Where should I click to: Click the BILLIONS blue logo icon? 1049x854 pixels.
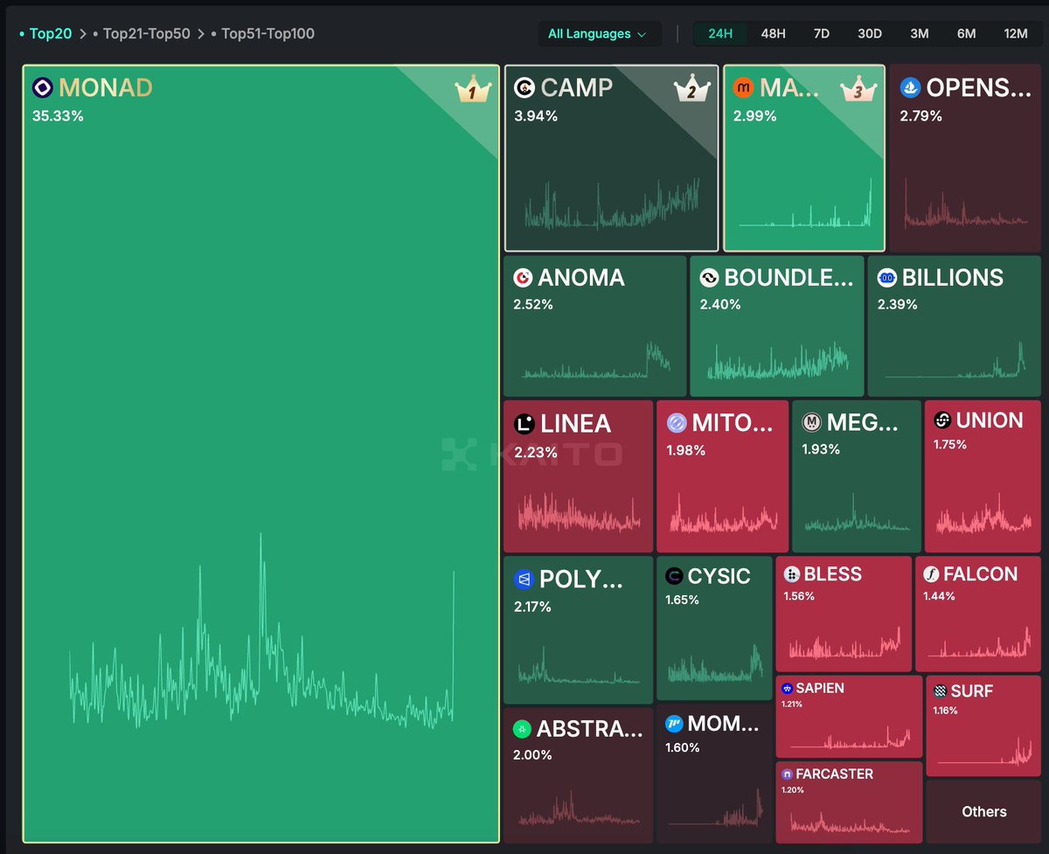coord(886,278)
